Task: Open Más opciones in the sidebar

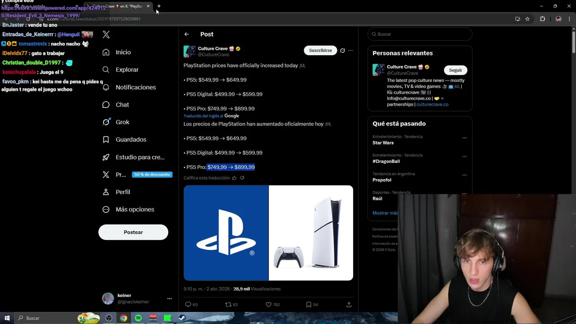Action: click(128, 210)
